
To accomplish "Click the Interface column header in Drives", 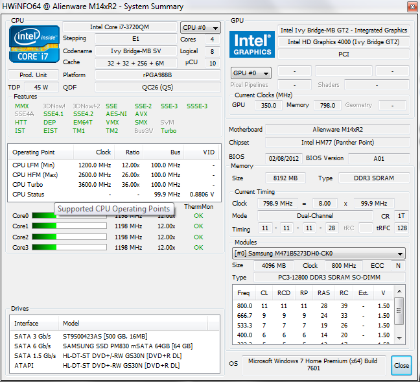I will coord(34,323).
